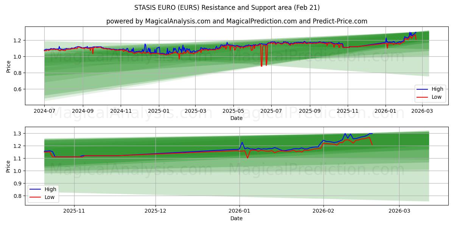
Task: Click the '2025-07' x-axis label on top chart
Action: 271,111
